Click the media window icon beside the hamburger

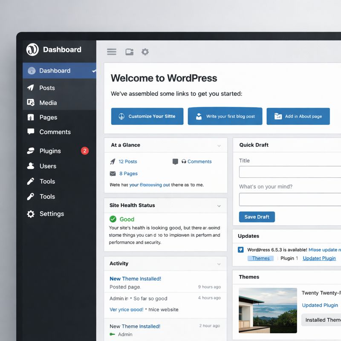click(x=129, y=52)
